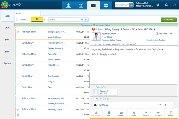The width and height of the screenshot is (179, 119).
Task: Click patient Siddesh, H card
Action: click(x=105, y=92)
